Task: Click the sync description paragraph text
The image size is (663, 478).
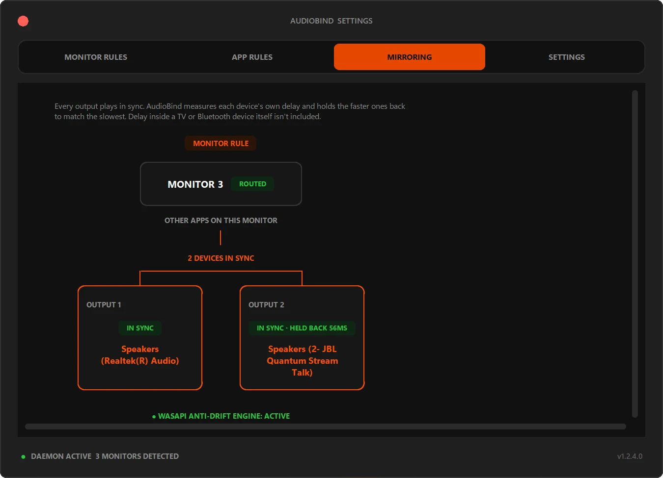Action: point(230,111)
